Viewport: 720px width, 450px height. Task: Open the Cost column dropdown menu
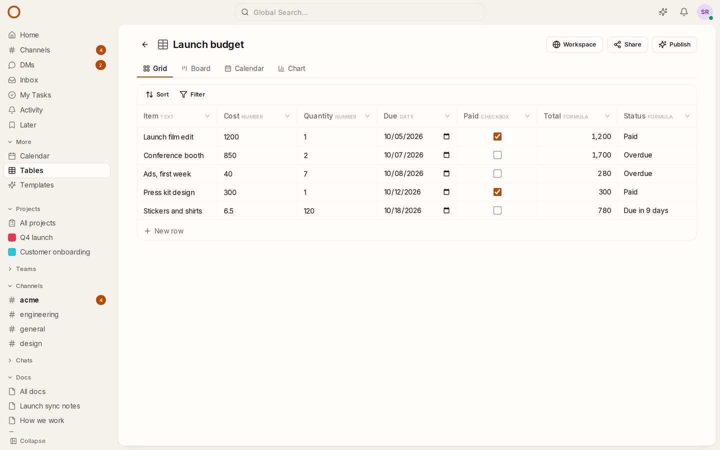(287, 116)
